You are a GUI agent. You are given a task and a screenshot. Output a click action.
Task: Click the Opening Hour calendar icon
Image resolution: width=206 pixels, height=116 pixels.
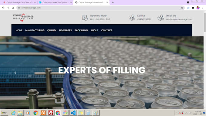click(85, 18)
